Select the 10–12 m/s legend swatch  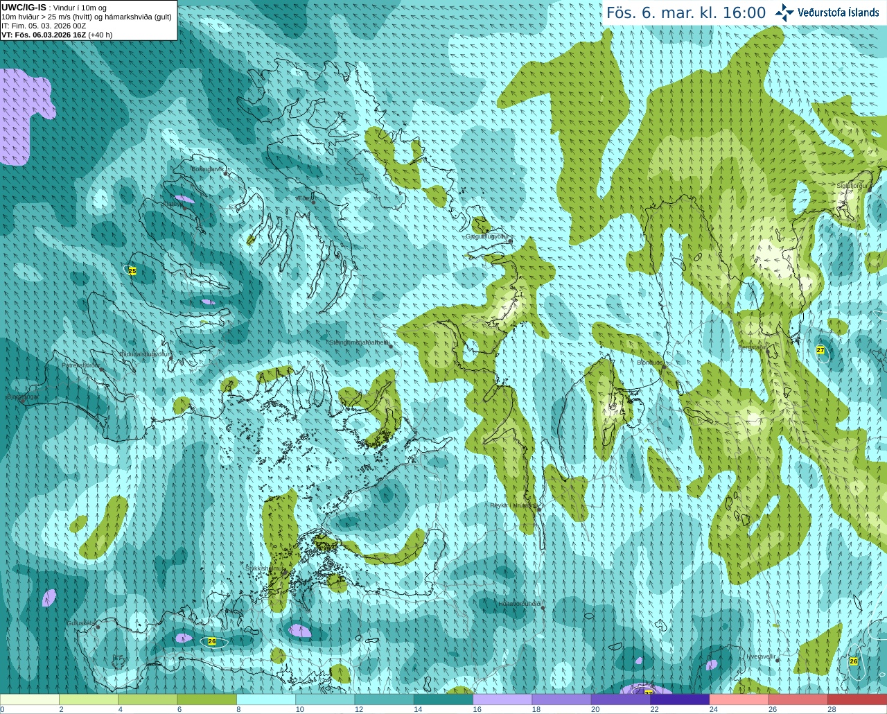click(325, 699)
